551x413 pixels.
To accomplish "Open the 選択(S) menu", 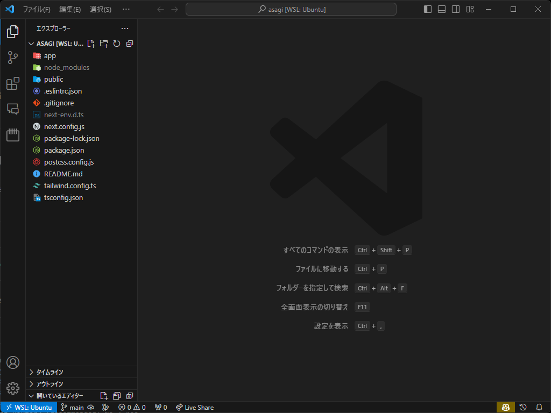I will tap(101, 10).
